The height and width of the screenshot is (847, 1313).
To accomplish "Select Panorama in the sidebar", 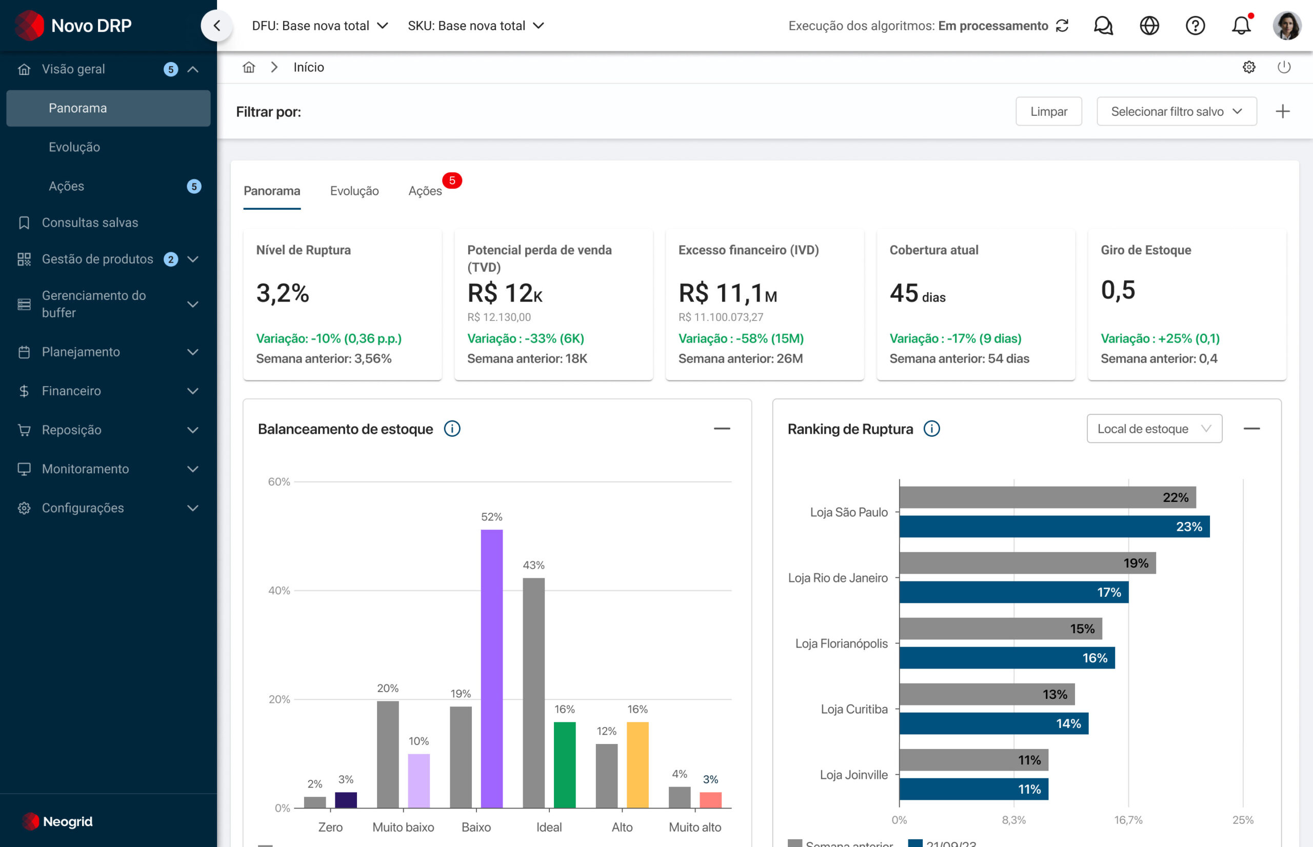I will click(x=108, y=108).
